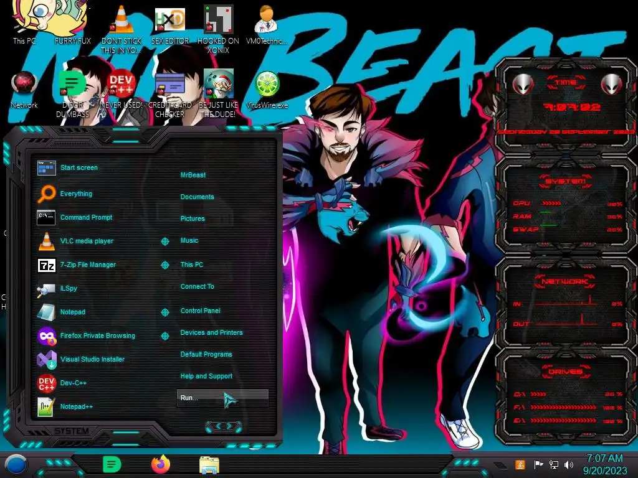Open Firefox from the taskbar
Viewport: 638px width, 478px height.
pos(161,464)
